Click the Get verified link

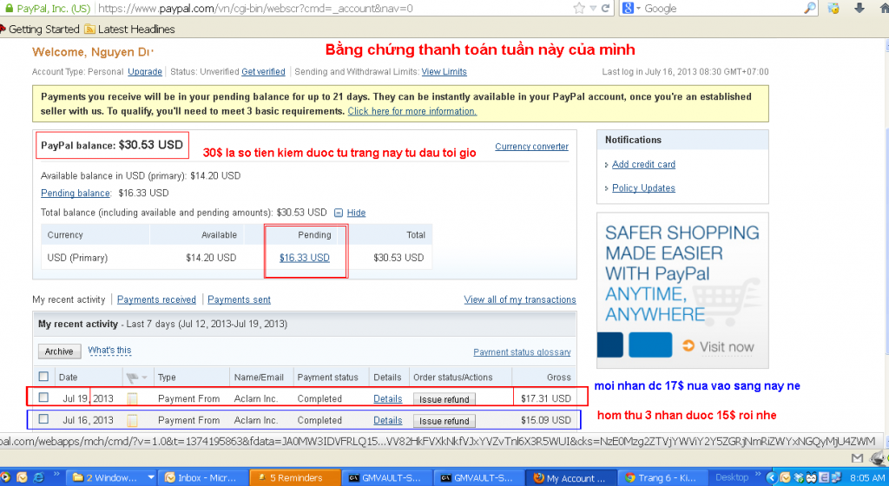[263, 72]
